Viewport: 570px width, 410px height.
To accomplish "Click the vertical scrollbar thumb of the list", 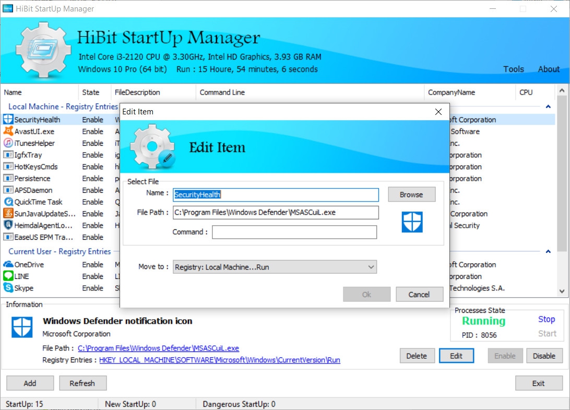I will click(x=562, y=173).
